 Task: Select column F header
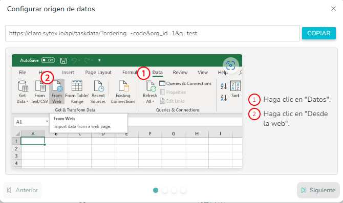[150, 134]
